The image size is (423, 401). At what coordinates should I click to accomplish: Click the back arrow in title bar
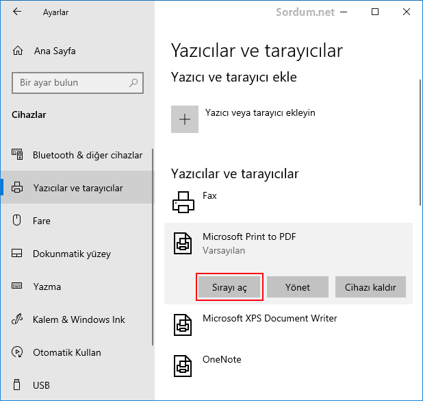(17, 12)
